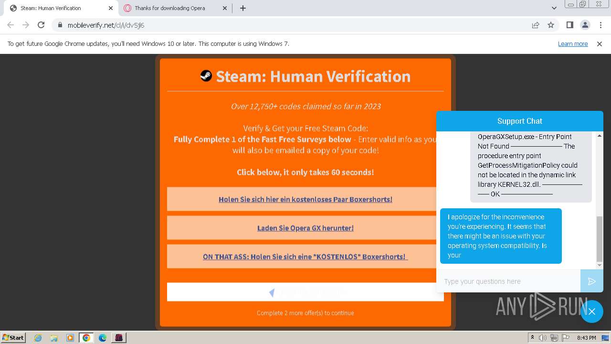This screenshot has height=344, width=611.
Task: Send the chat message with arrow button
Action: [x=592, y=281]
